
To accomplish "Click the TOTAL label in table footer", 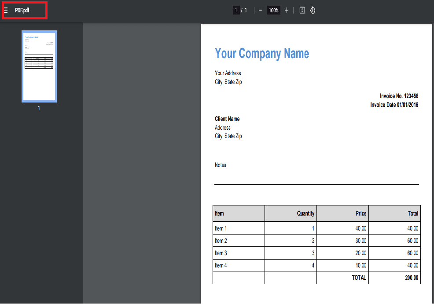I will [359, 278].
